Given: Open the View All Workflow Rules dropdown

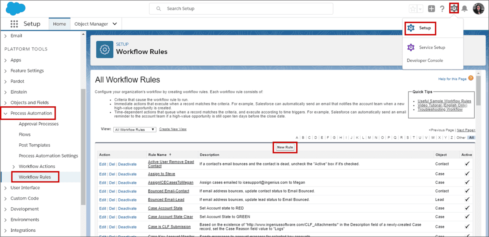Looking at the screenshot, I should coord(135,129).
